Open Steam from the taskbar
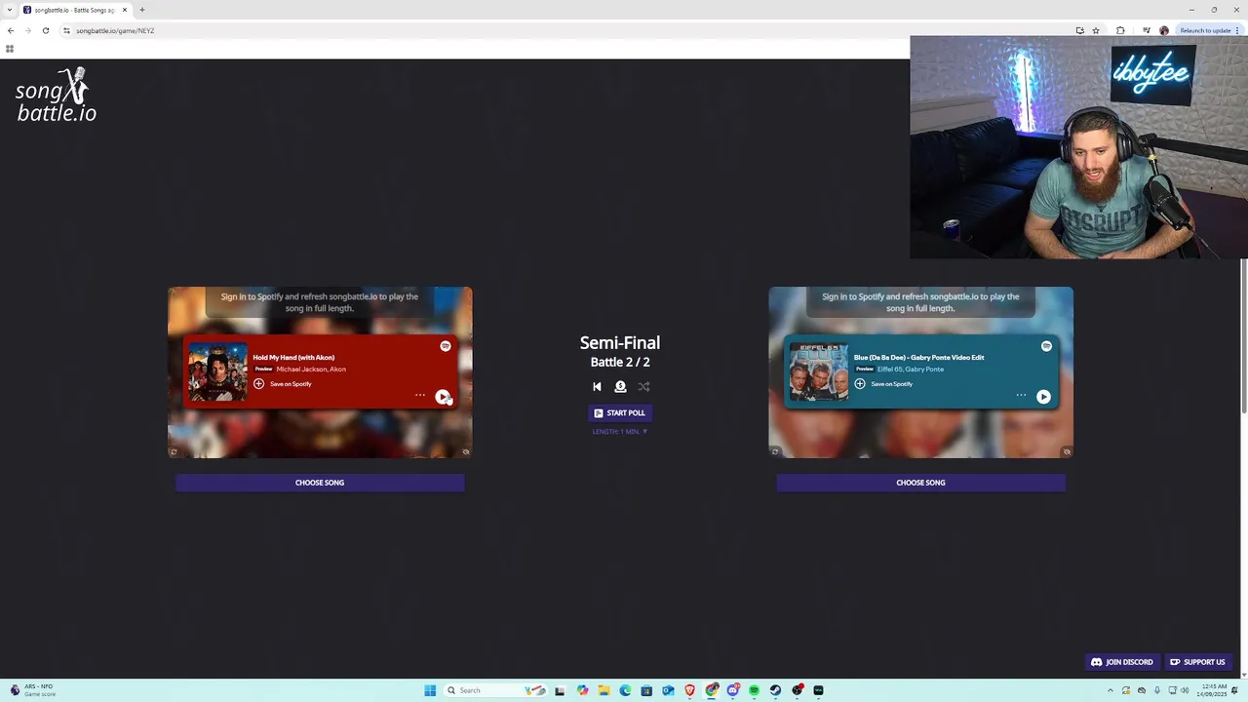Image resolution: width=1248 pixels, height=702 pixels. tap(775, 690)
